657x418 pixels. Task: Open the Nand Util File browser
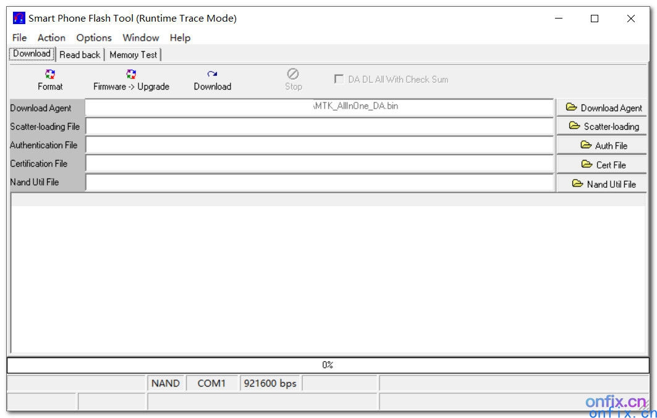coord(601,183)
